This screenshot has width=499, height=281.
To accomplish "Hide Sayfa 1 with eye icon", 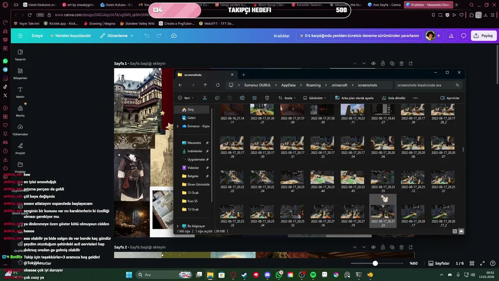I will point(373,64).
